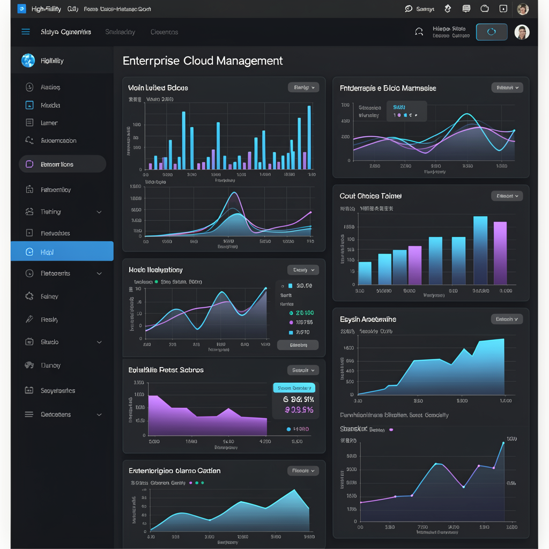The width and height of the screenshot is (549, 549).
Task: Open the large profile avatar in header
Action: point(522,32)
